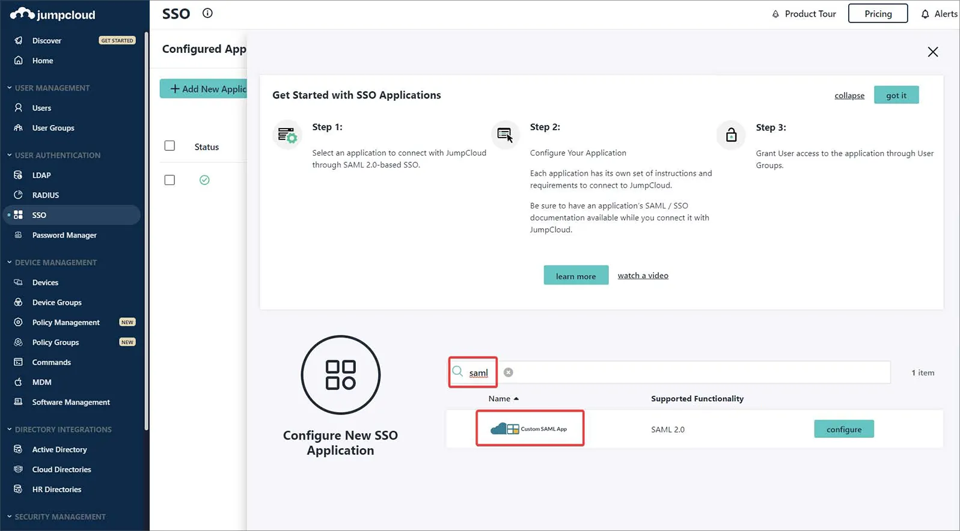Click Add New Application button
This screenshot has height=531, width=960.
pos(203,89)
